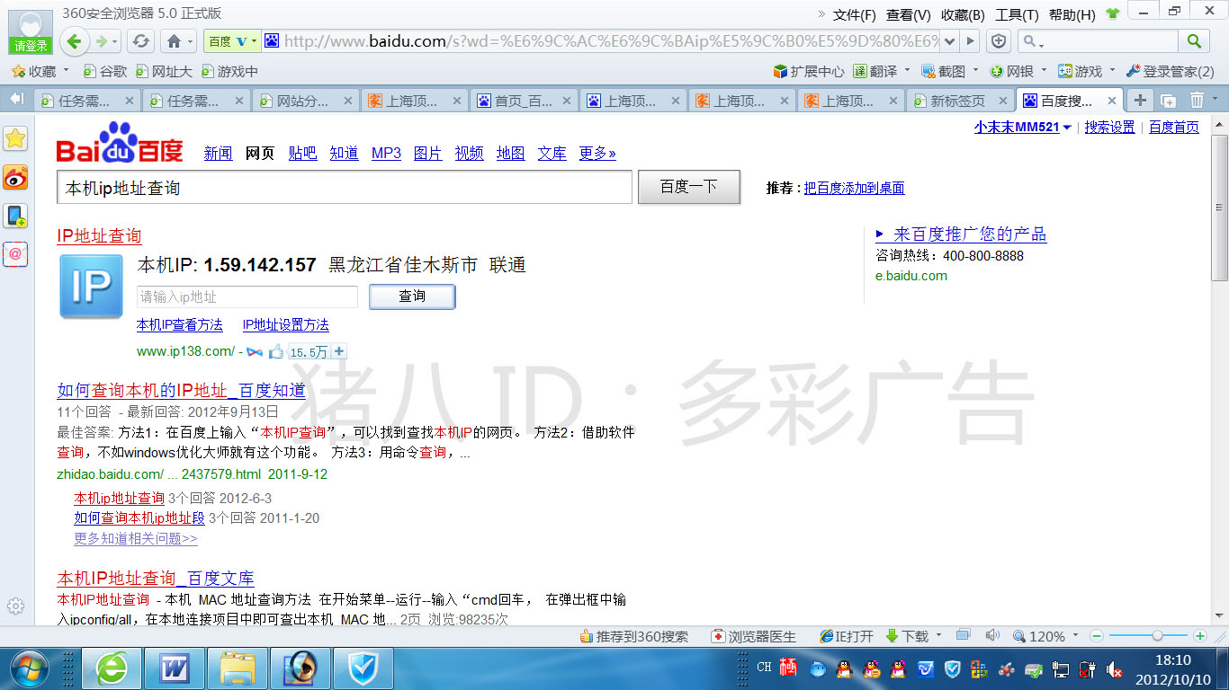Open the browser home page icon

tap(175, 41)
